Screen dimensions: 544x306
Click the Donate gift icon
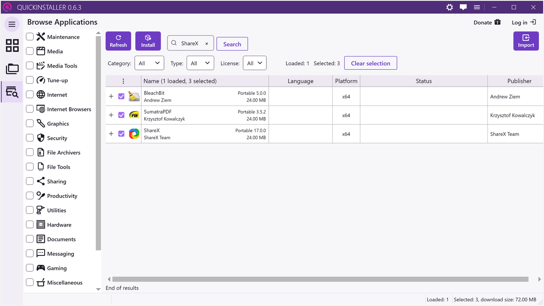497,23
